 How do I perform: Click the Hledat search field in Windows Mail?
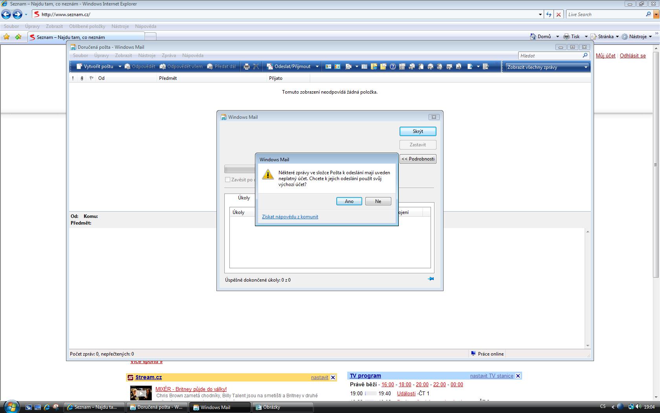tap(550, 56)
